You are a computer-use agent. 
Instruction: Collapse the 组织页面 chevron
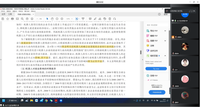(165, 56)
